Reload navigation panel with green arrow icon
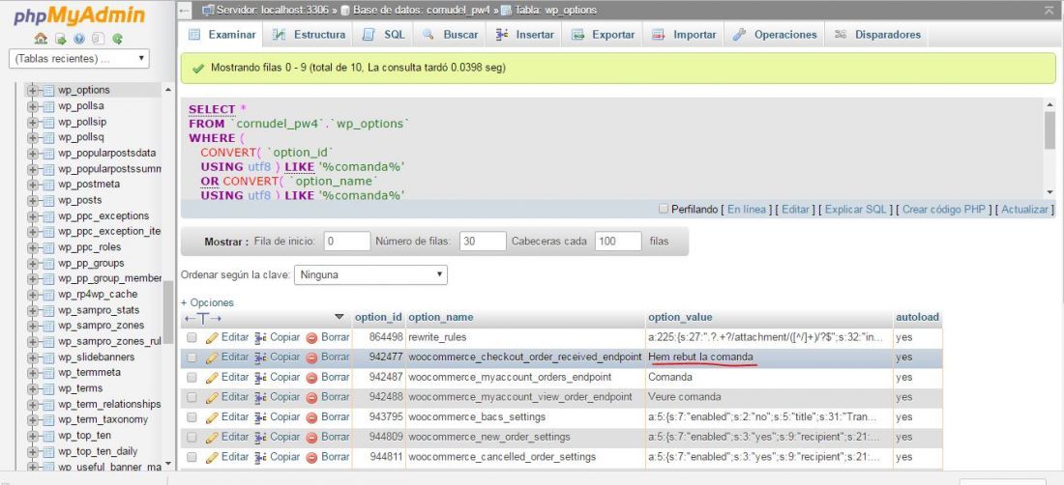Image resolution: width=1064 pixels, height=485 pixels. 117,39
